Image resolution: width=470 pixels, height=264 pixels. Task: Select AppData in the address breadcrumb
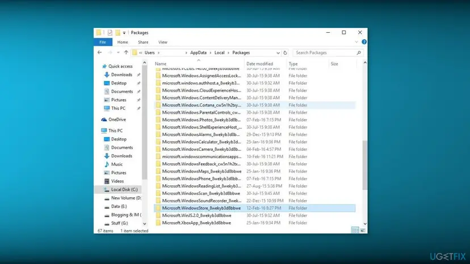click(x=199, y=53)
